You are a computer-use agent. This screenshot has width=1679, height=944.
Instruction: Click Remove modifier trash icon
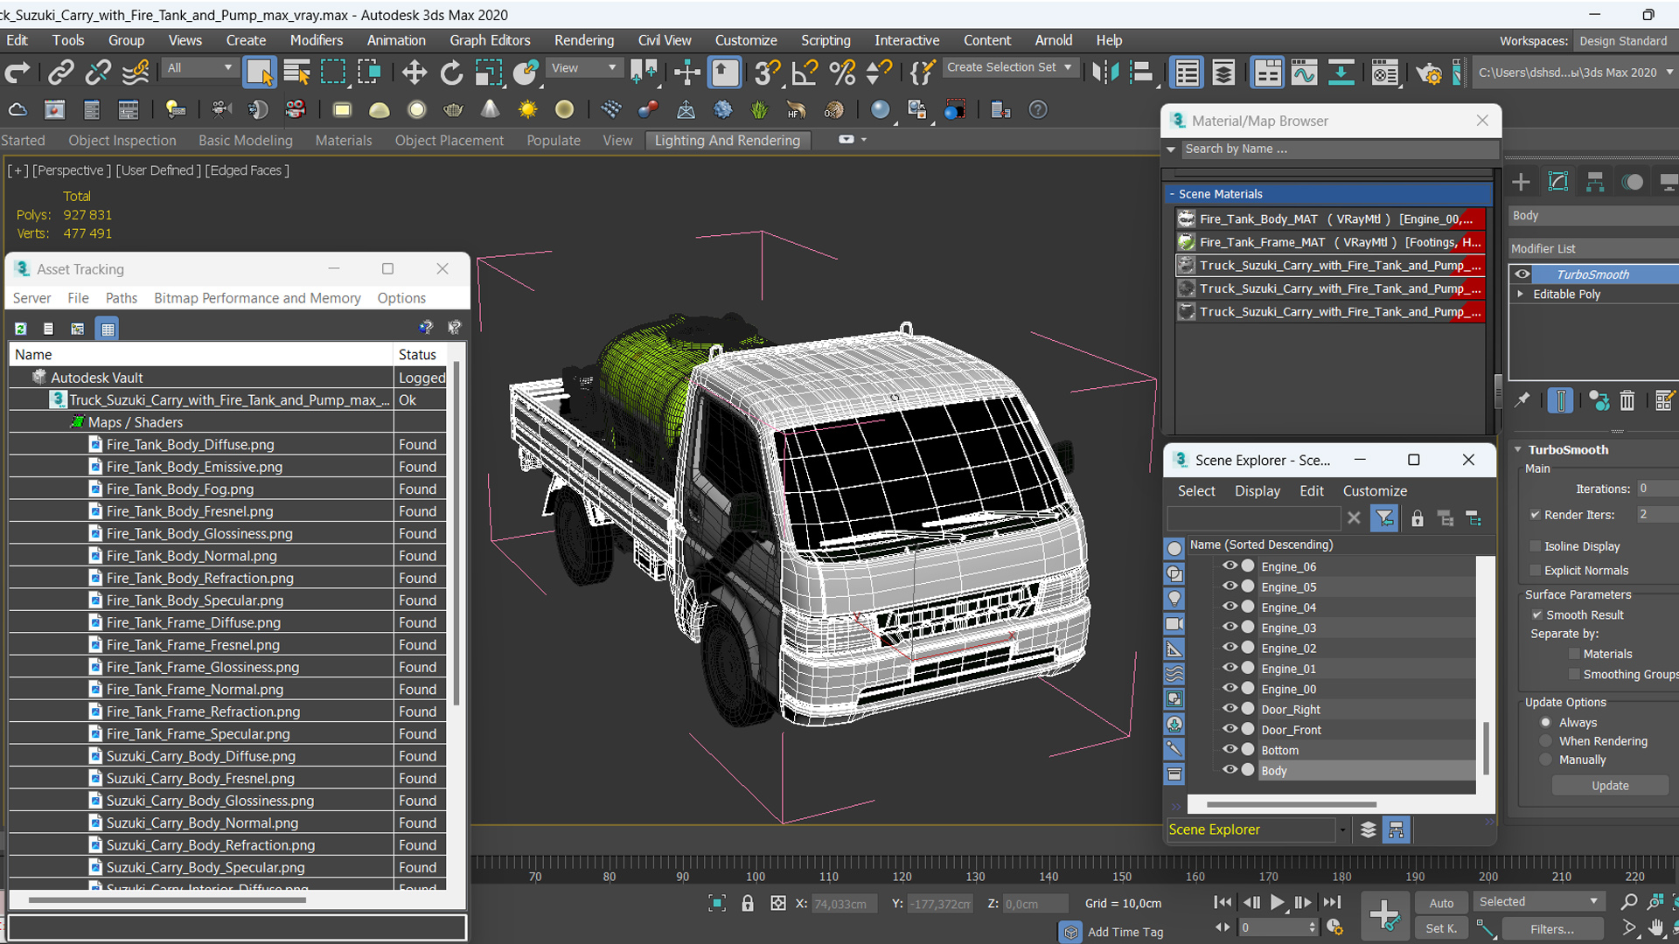coord(1627,400)
